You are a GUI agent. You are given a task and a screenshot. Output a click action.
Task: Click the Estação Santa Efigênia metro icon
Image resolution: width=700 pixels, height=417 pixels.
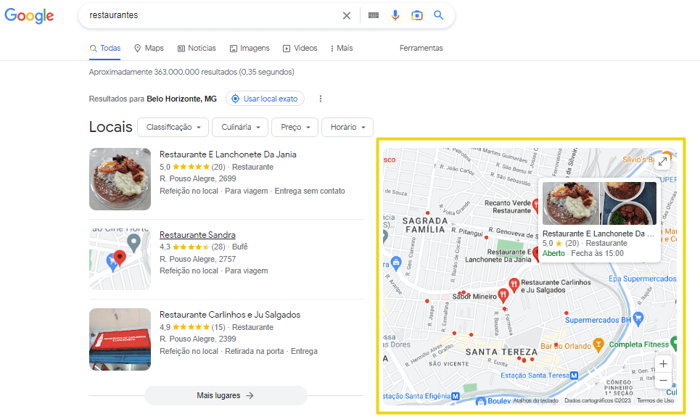pyautogui.click(x=456, y=396)
